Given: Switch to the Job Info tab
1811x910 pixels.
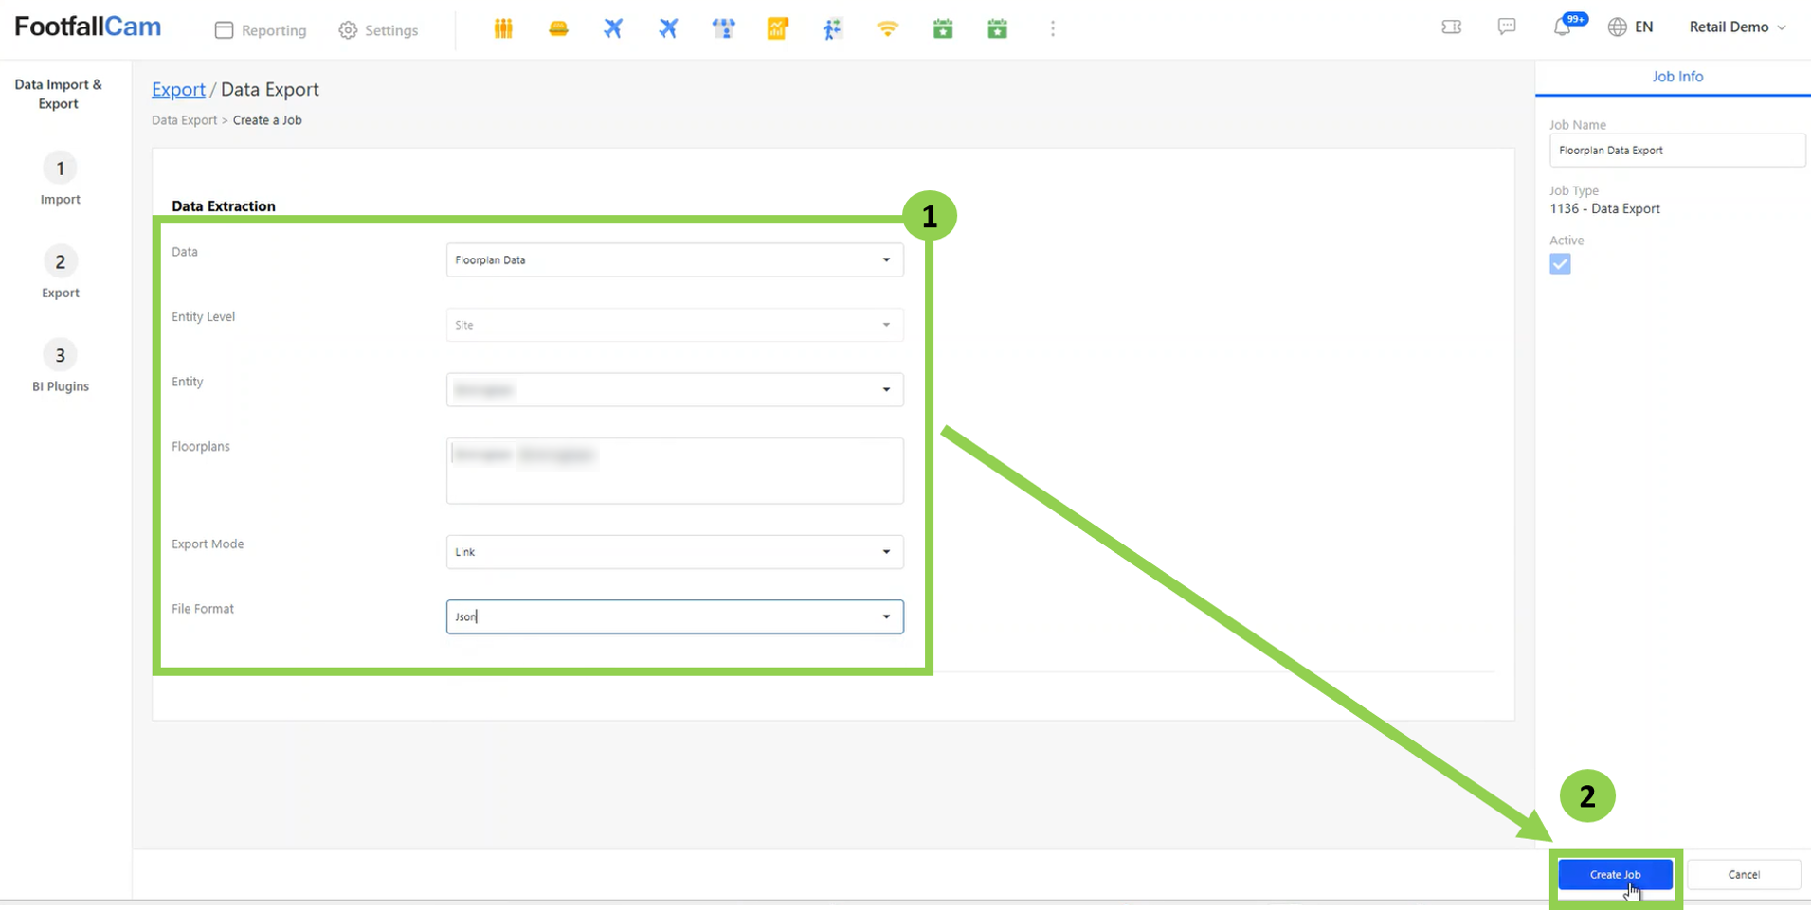Looking at the screenshot, I should 1676,77.
